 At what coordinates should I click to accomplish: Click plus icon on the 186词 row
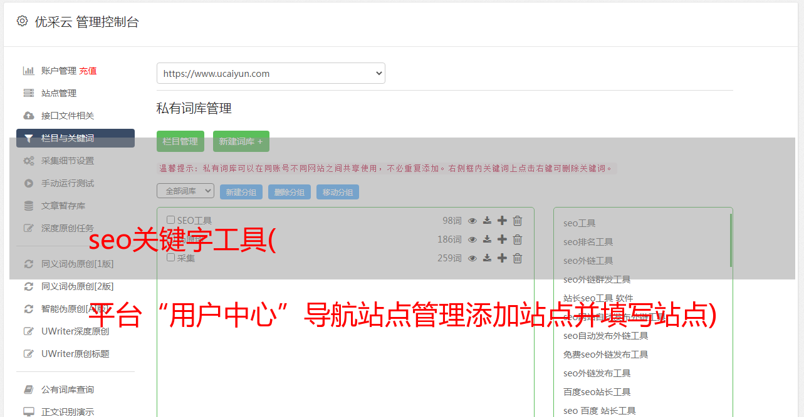(x=502, y=239)
